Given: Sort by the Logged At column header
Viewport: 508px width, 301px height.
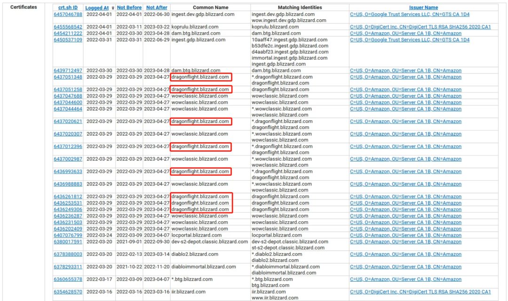Looking at the screenshot, I should pos(97,8).
